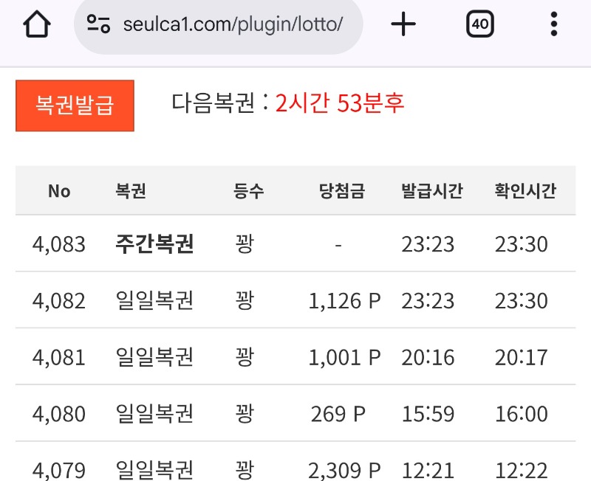Viewport: 591px width, 481px height.
Task: Open site info icon in address bar
Action: coord(98,24)
